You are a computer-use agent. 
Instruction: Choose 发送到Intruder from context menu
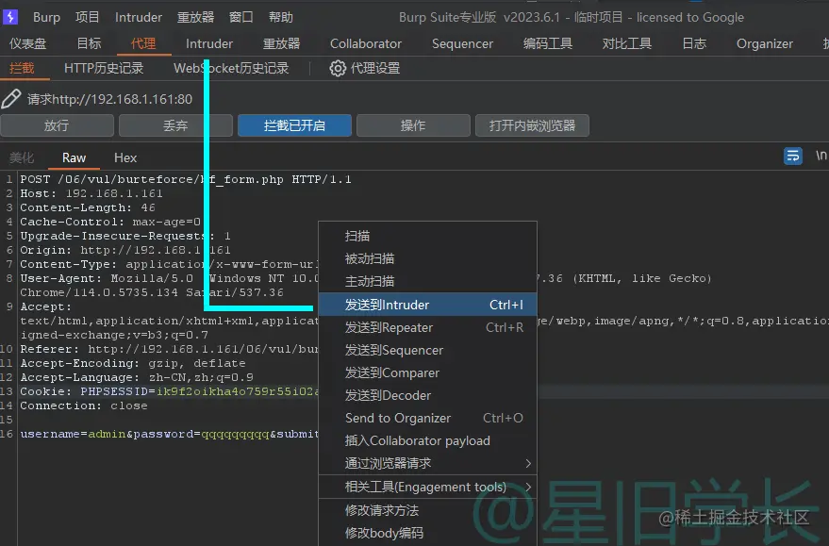click(x=428, y=305)
